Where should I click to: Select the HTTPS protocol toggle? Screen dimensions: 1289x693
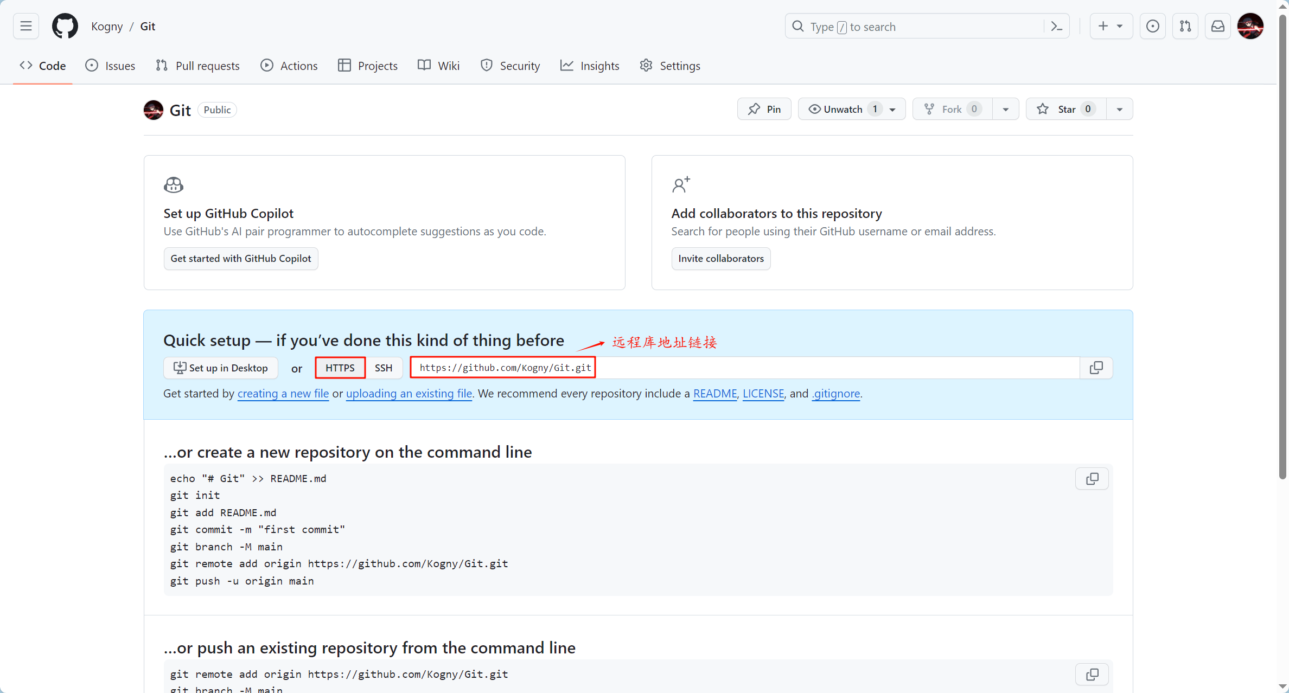[x=340, y=368]
